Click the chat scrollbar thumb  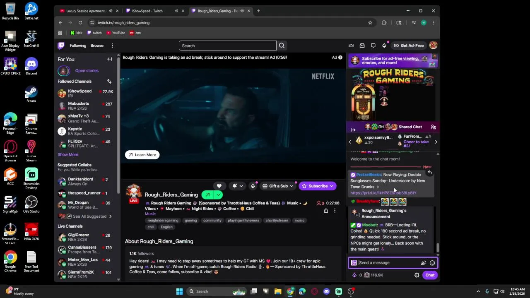pyautogui.click(x=438, y=247)
